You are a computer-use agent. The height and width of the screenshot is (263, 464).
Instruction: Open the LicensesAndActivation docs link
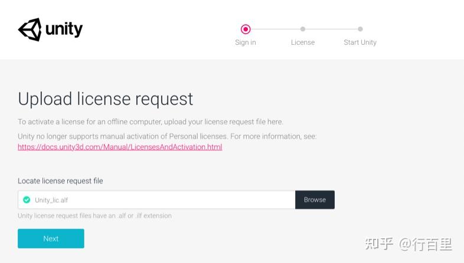(120, 147)
